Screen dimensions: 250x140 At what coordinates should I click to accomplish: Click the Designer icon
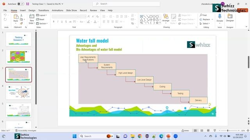click(230, 16)
